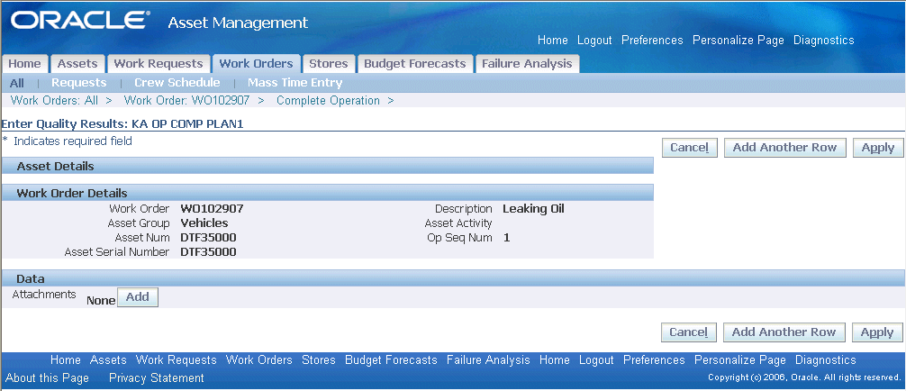Go to the Mass Time Entry subtab
The height and width of the screenshot is (391, 906).
pos(295,83)
